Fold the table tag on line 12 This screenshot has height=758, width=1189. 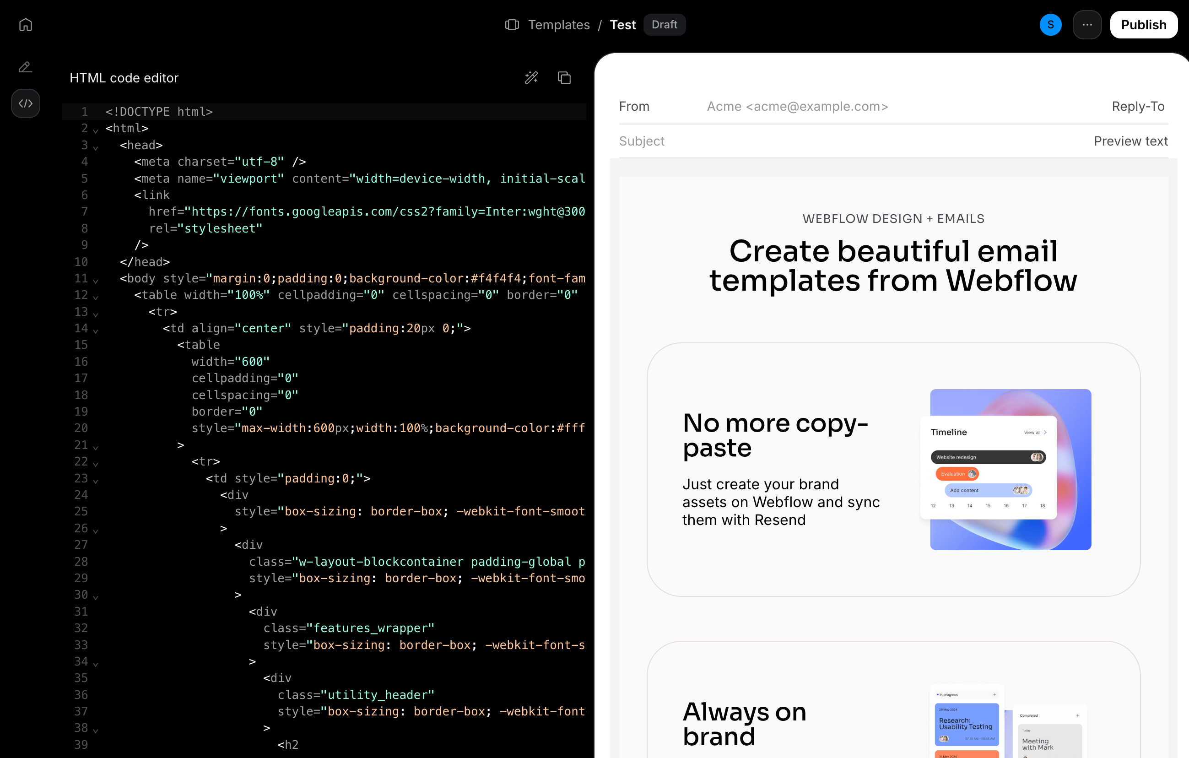pos(95,297)
